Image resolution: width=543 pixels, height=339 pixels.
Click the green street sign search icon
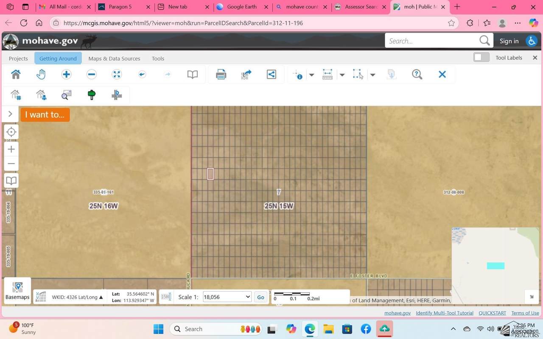pyautogui.click(x=91, y=95)
